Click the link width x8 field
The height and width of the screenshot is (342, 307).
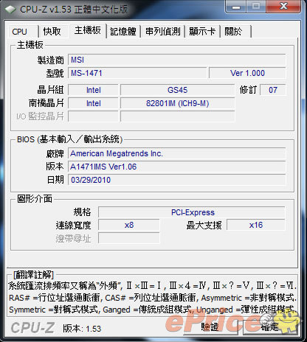click(129, 225)
